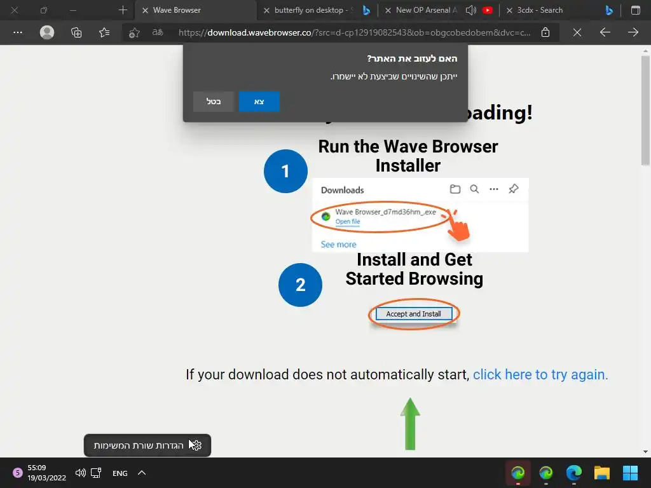Expand hidden system tray icons chevron
Image resolution: width=651 pixels, height=488 pixels.
point(142,473)
